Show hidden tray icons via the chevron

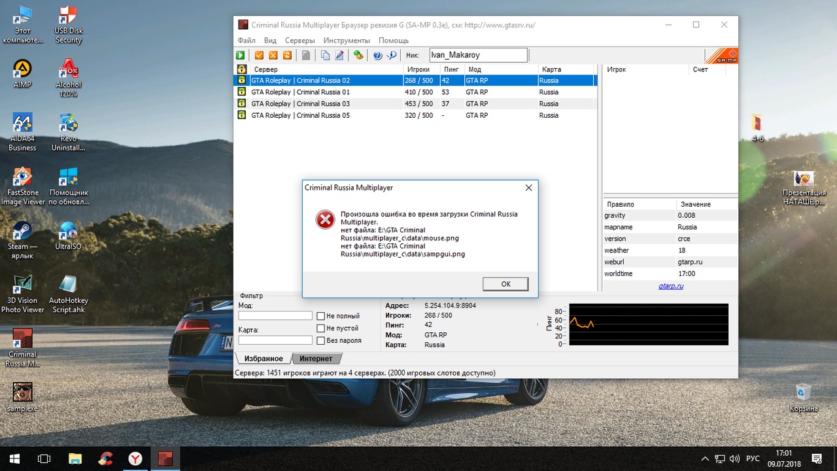tap(705, 459)
